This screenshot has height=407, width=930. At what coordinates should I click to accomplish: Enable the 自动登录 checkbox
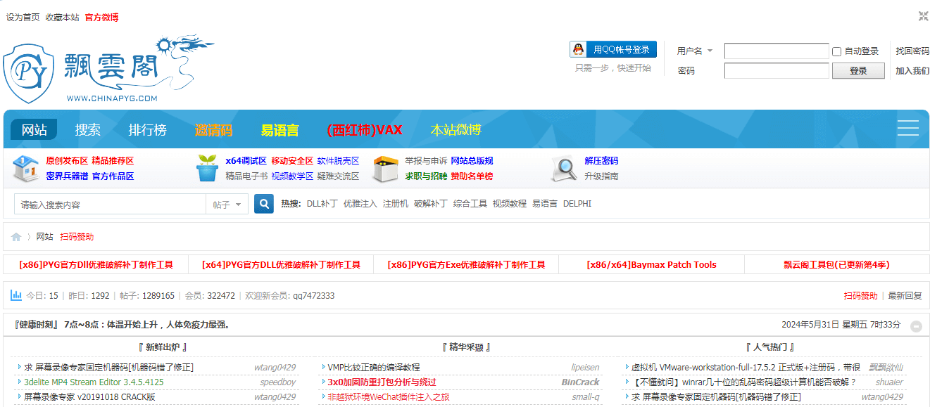click(x=837, y=51)
